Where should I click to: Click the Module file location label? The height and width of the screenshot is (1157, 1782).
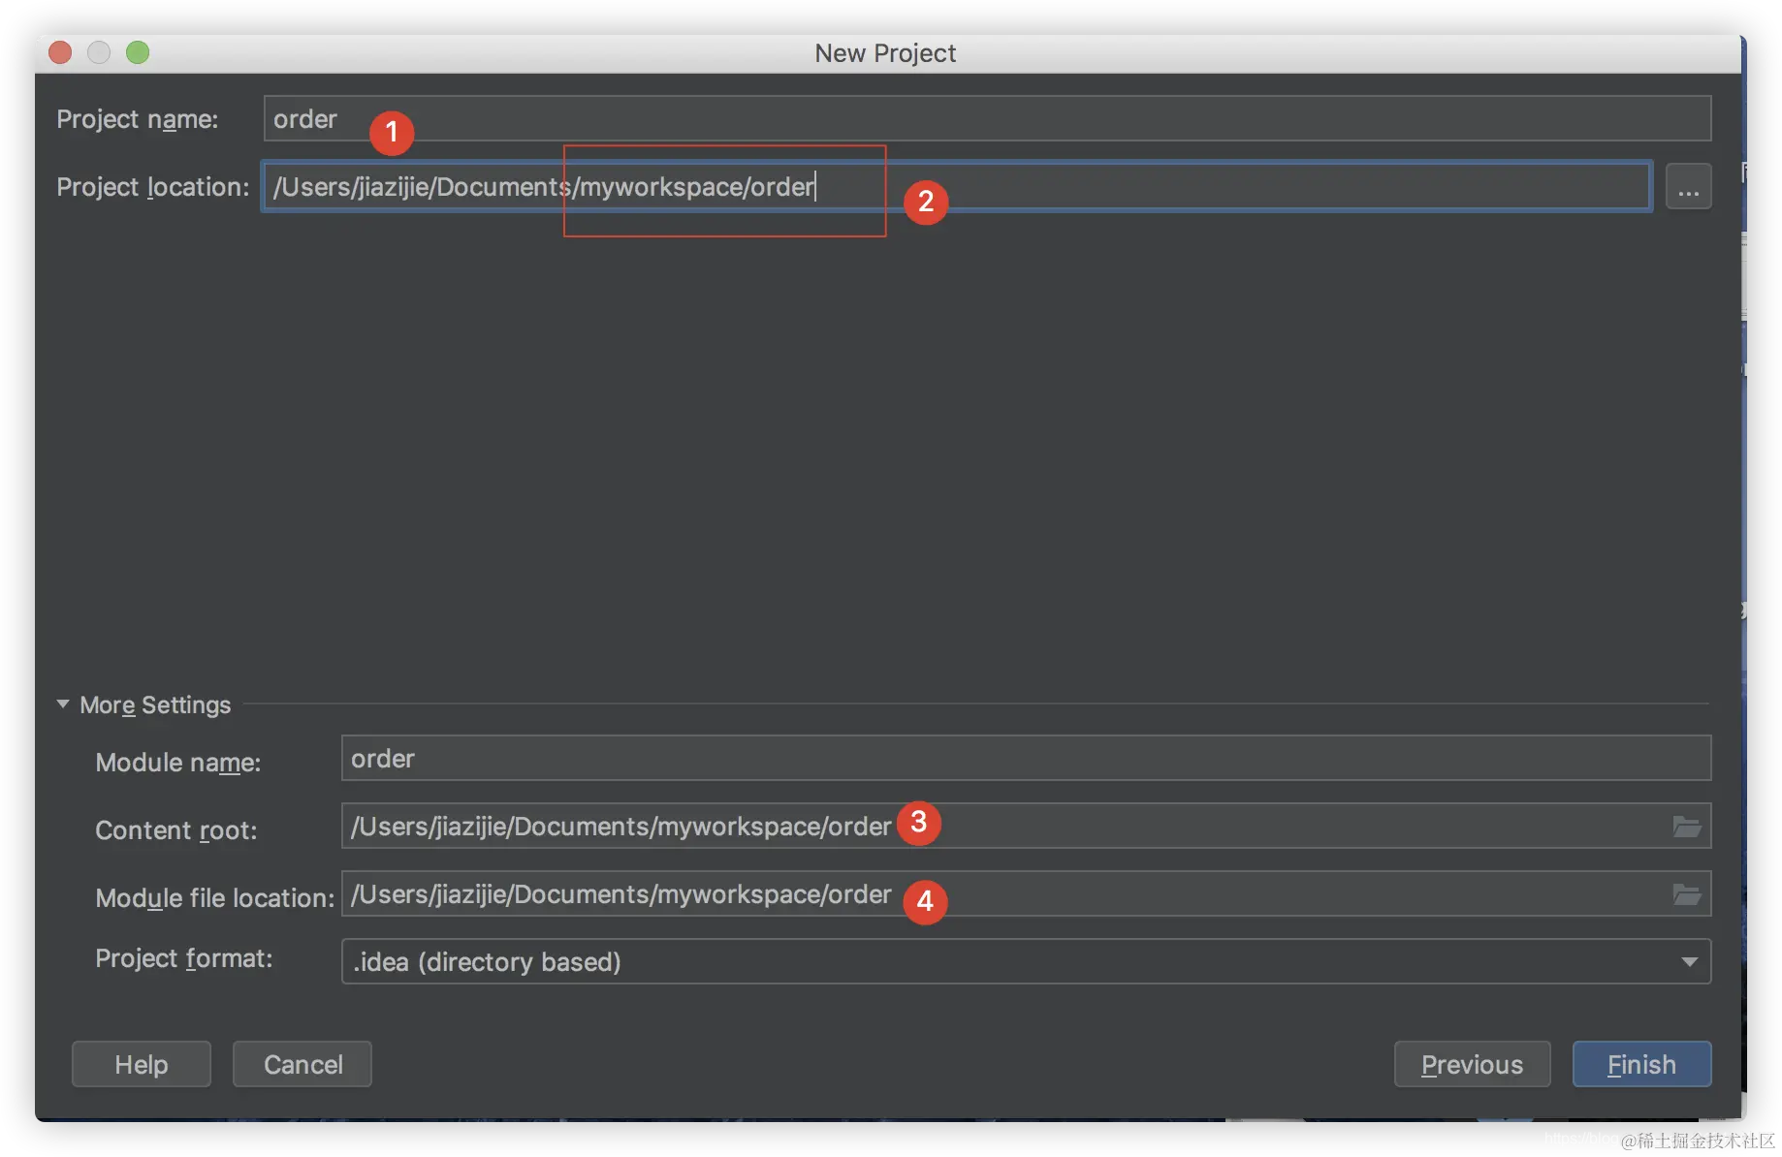tap(215, 898)
